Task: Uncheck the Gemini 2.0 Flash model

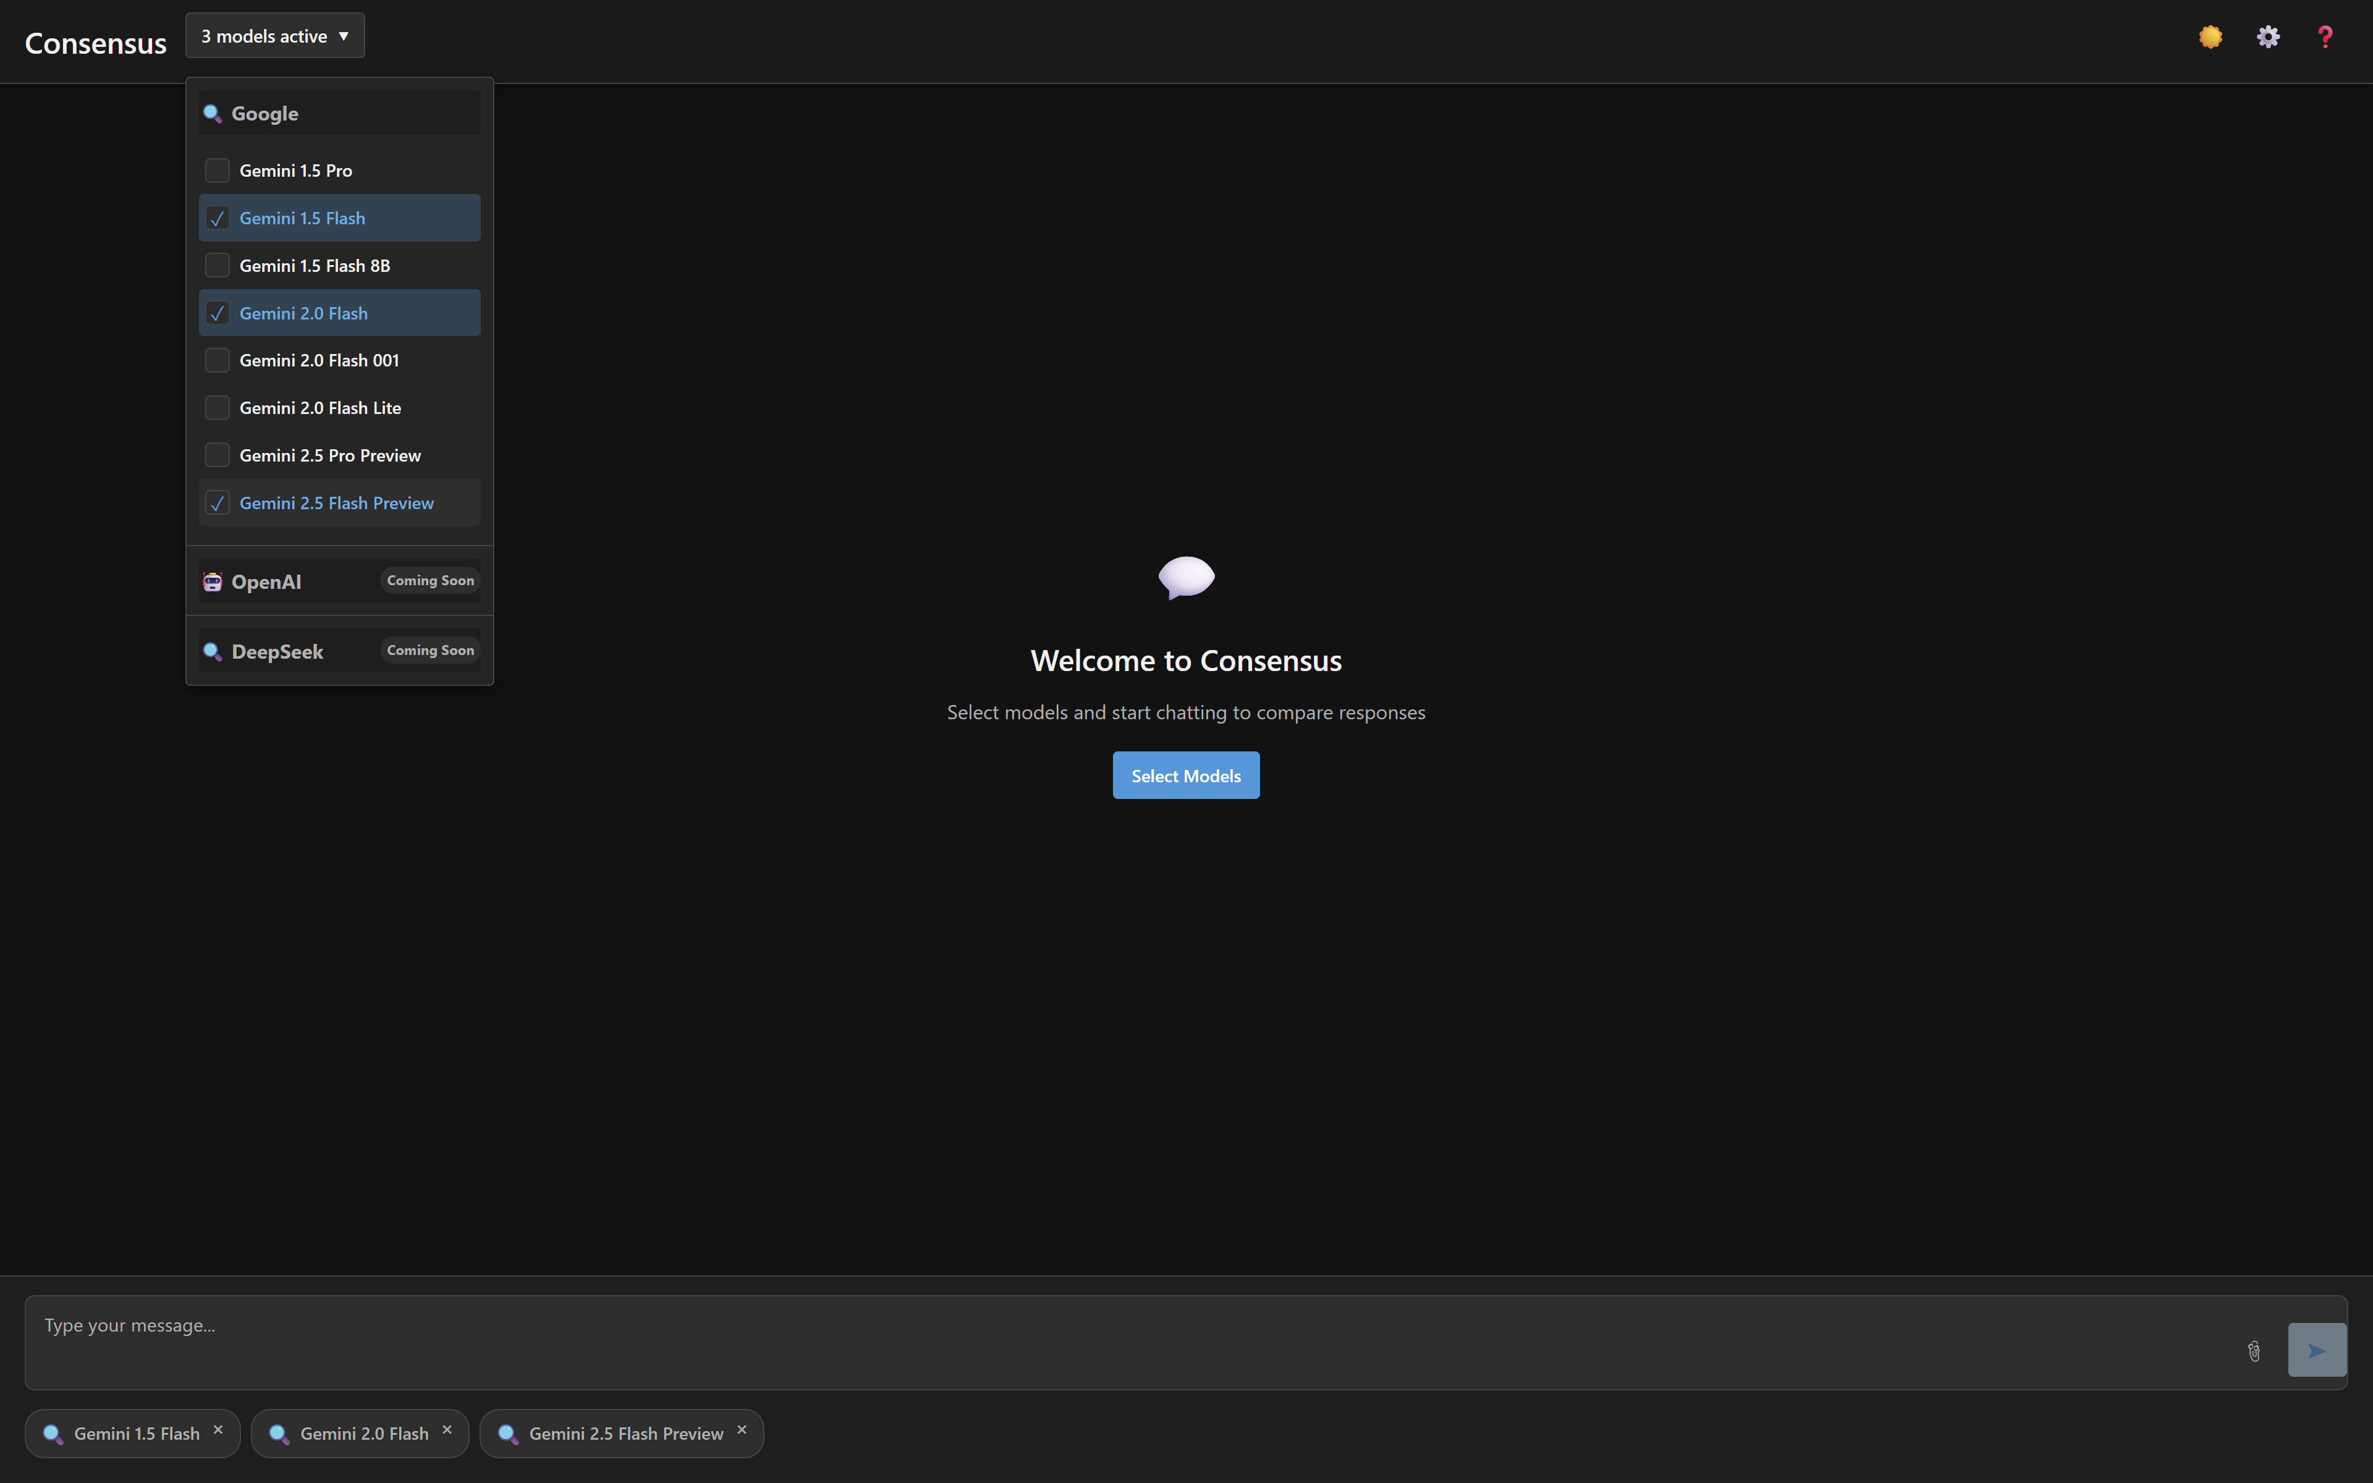Action: [218, 314]
